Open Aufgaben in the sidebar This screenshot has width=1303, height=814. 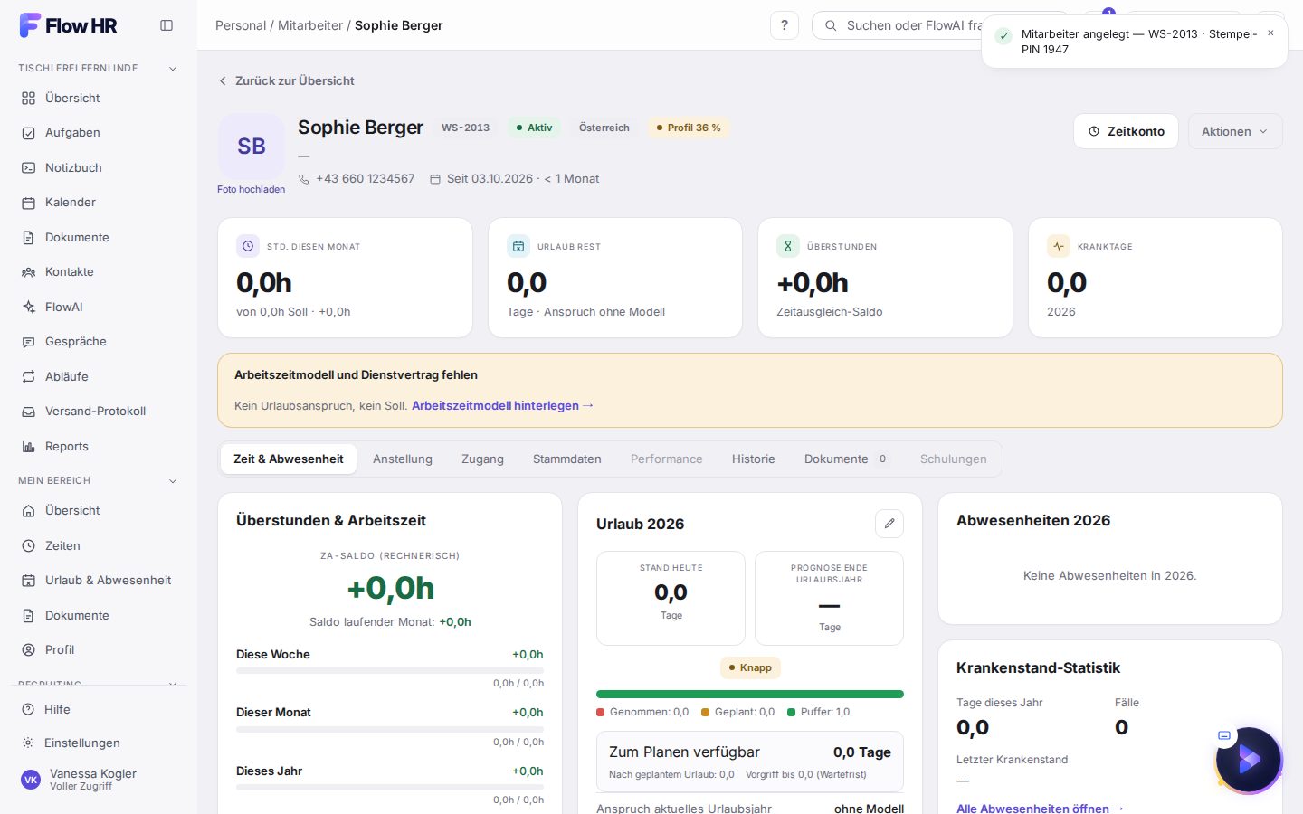(99, 133)
